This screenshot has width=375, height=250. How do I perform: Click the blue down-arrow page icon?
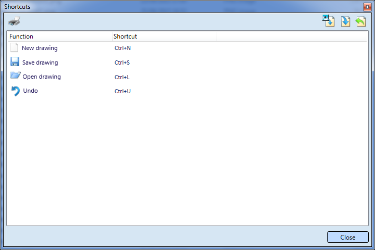[346, 21]
